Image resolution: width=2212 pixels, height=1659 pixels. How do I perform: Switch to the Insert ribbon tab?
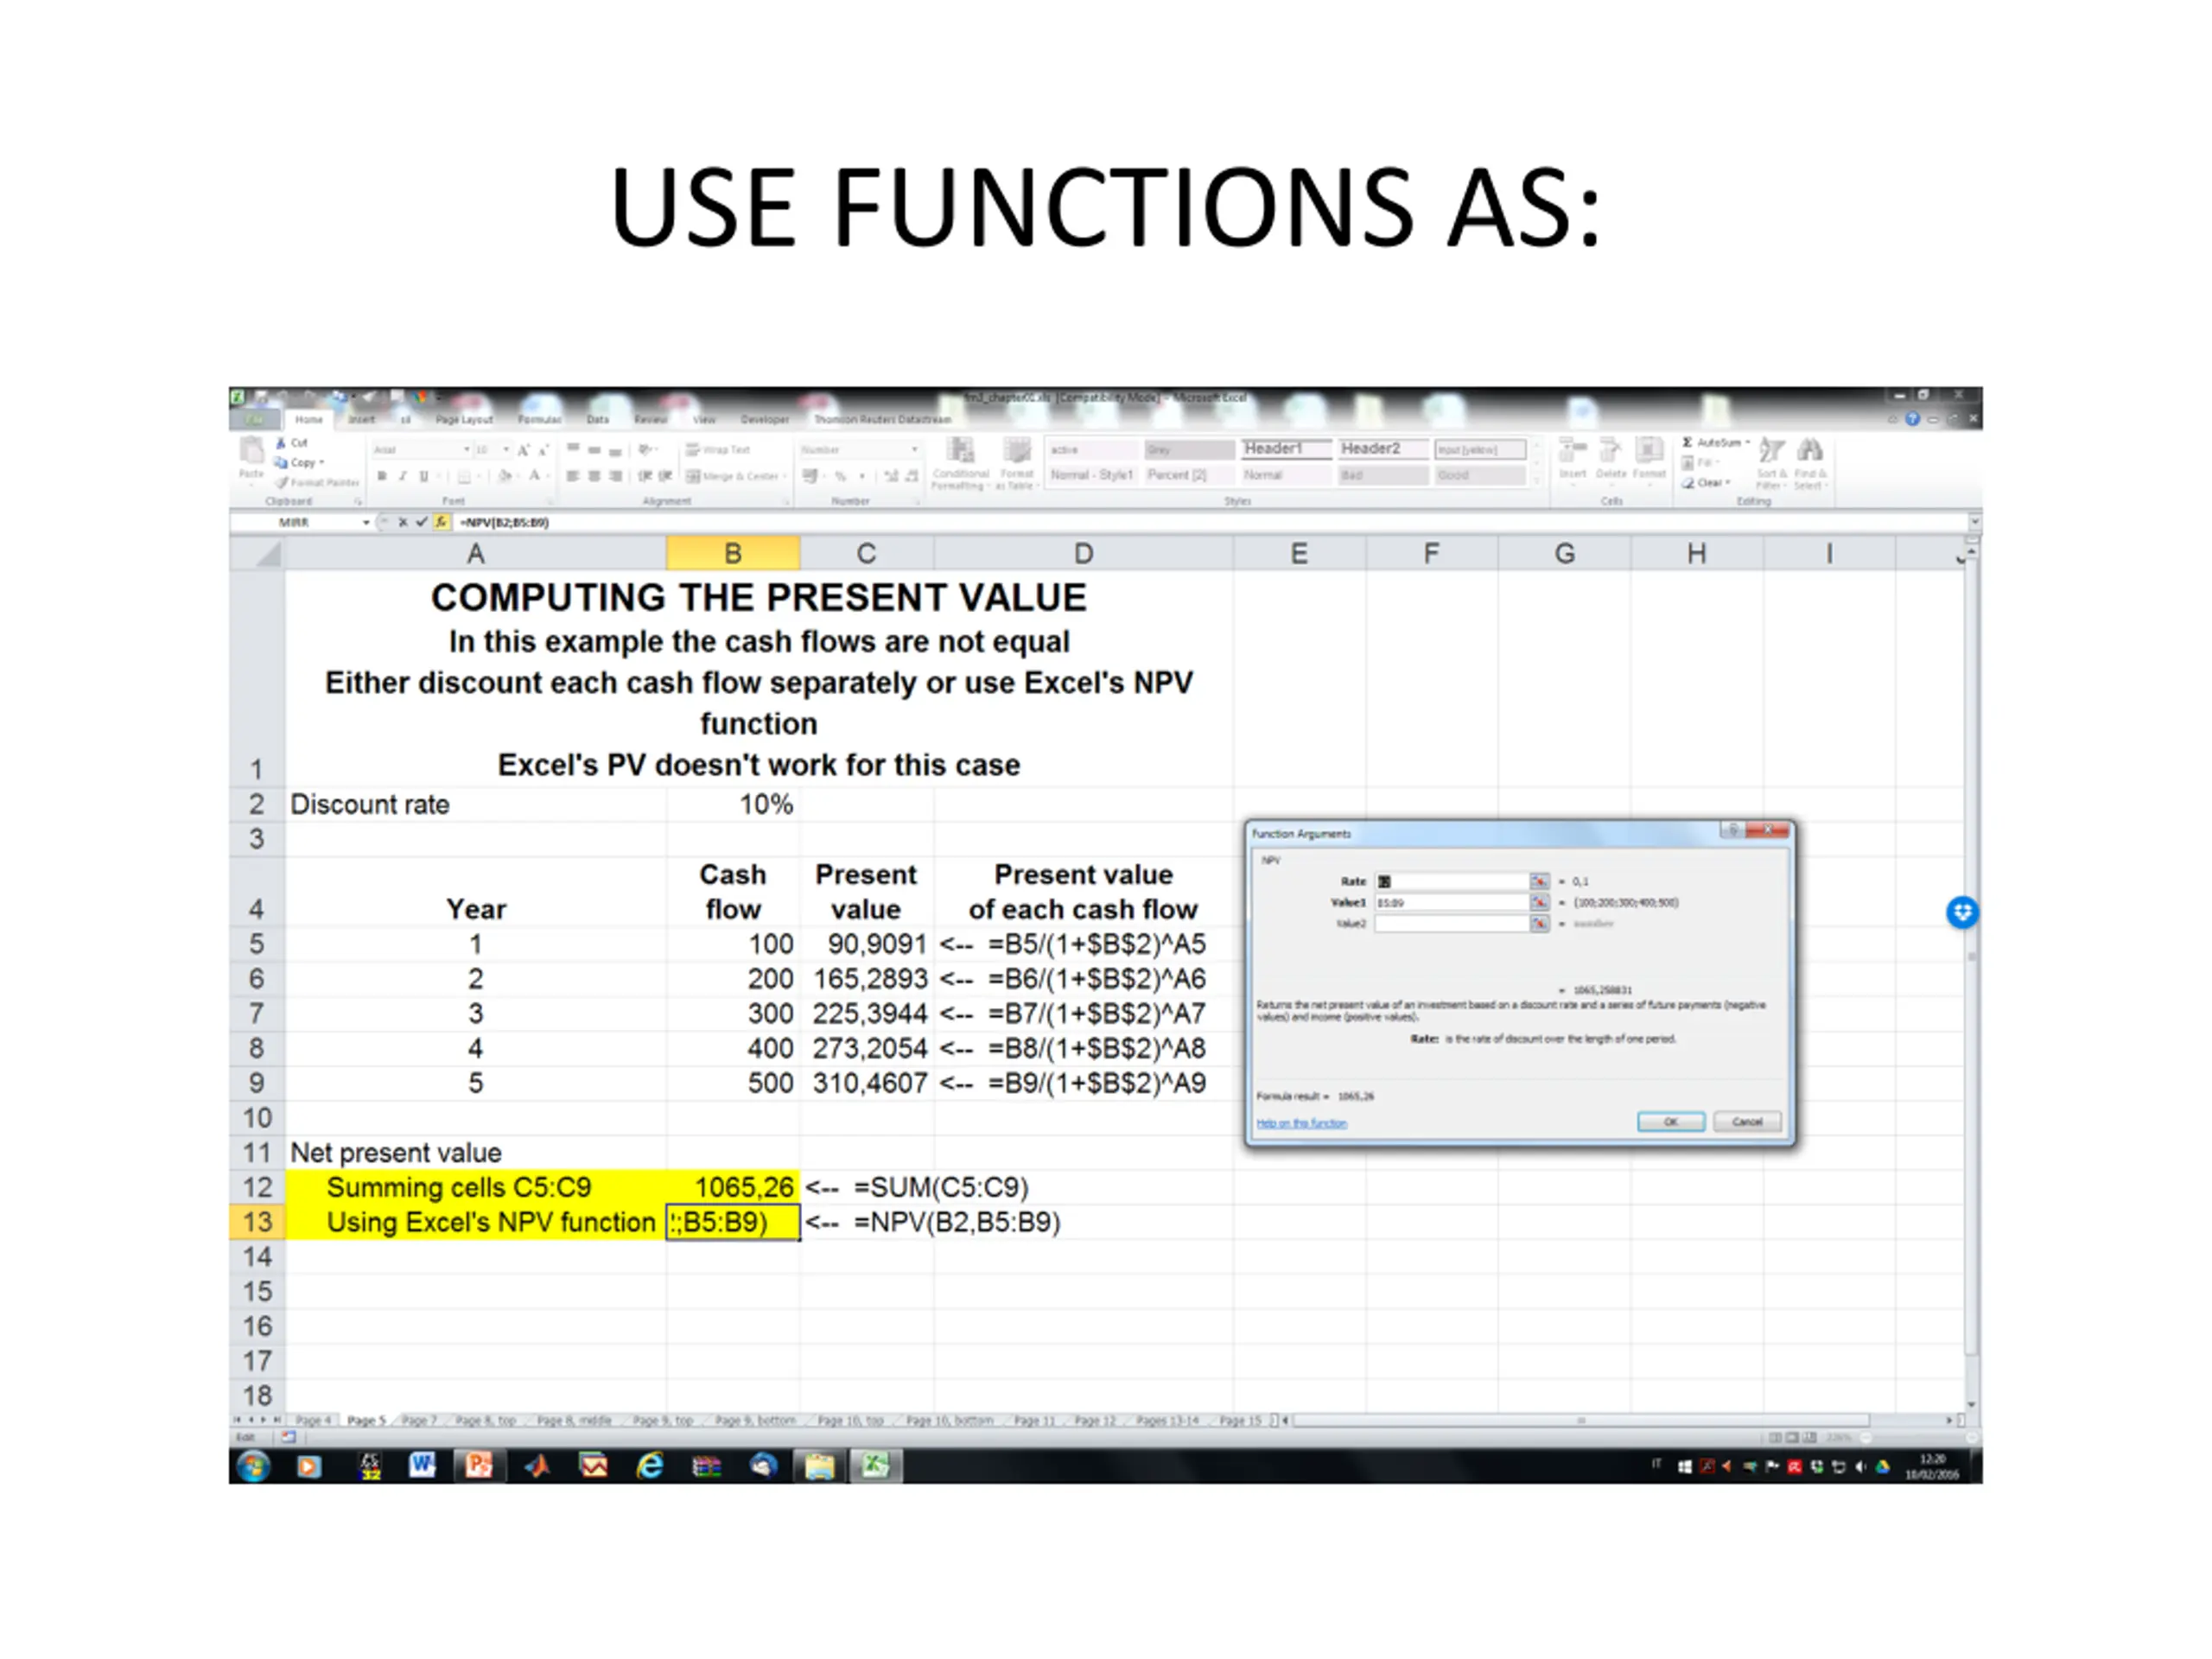pyautogui.click(x=361, y=420)
